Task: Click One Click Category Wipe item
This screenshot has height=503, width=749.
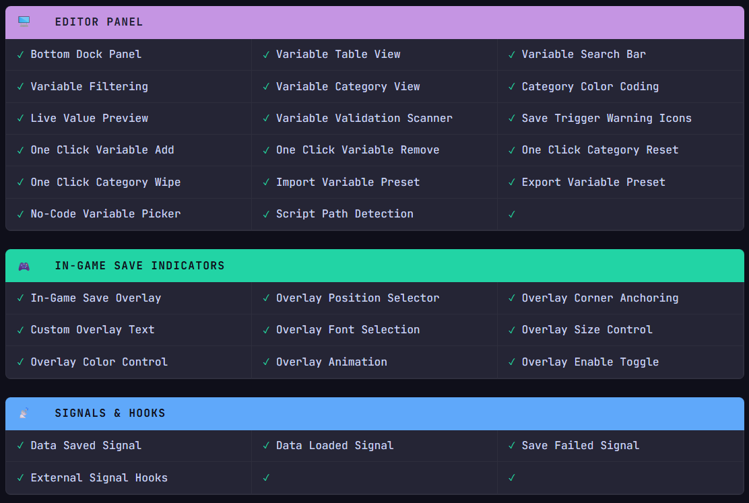Action: [105, 182]
